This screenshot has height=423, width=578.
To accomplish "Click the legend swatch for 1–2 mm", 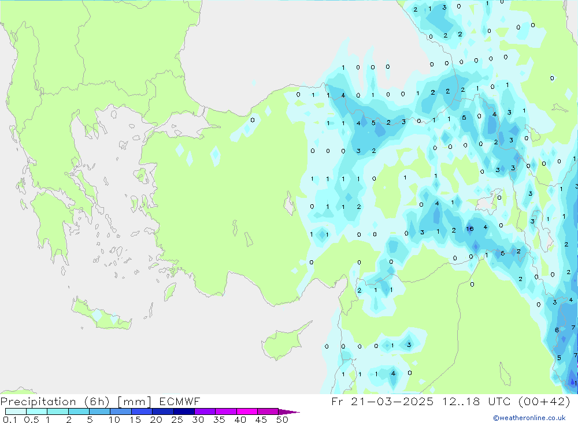I will [58, 411].
